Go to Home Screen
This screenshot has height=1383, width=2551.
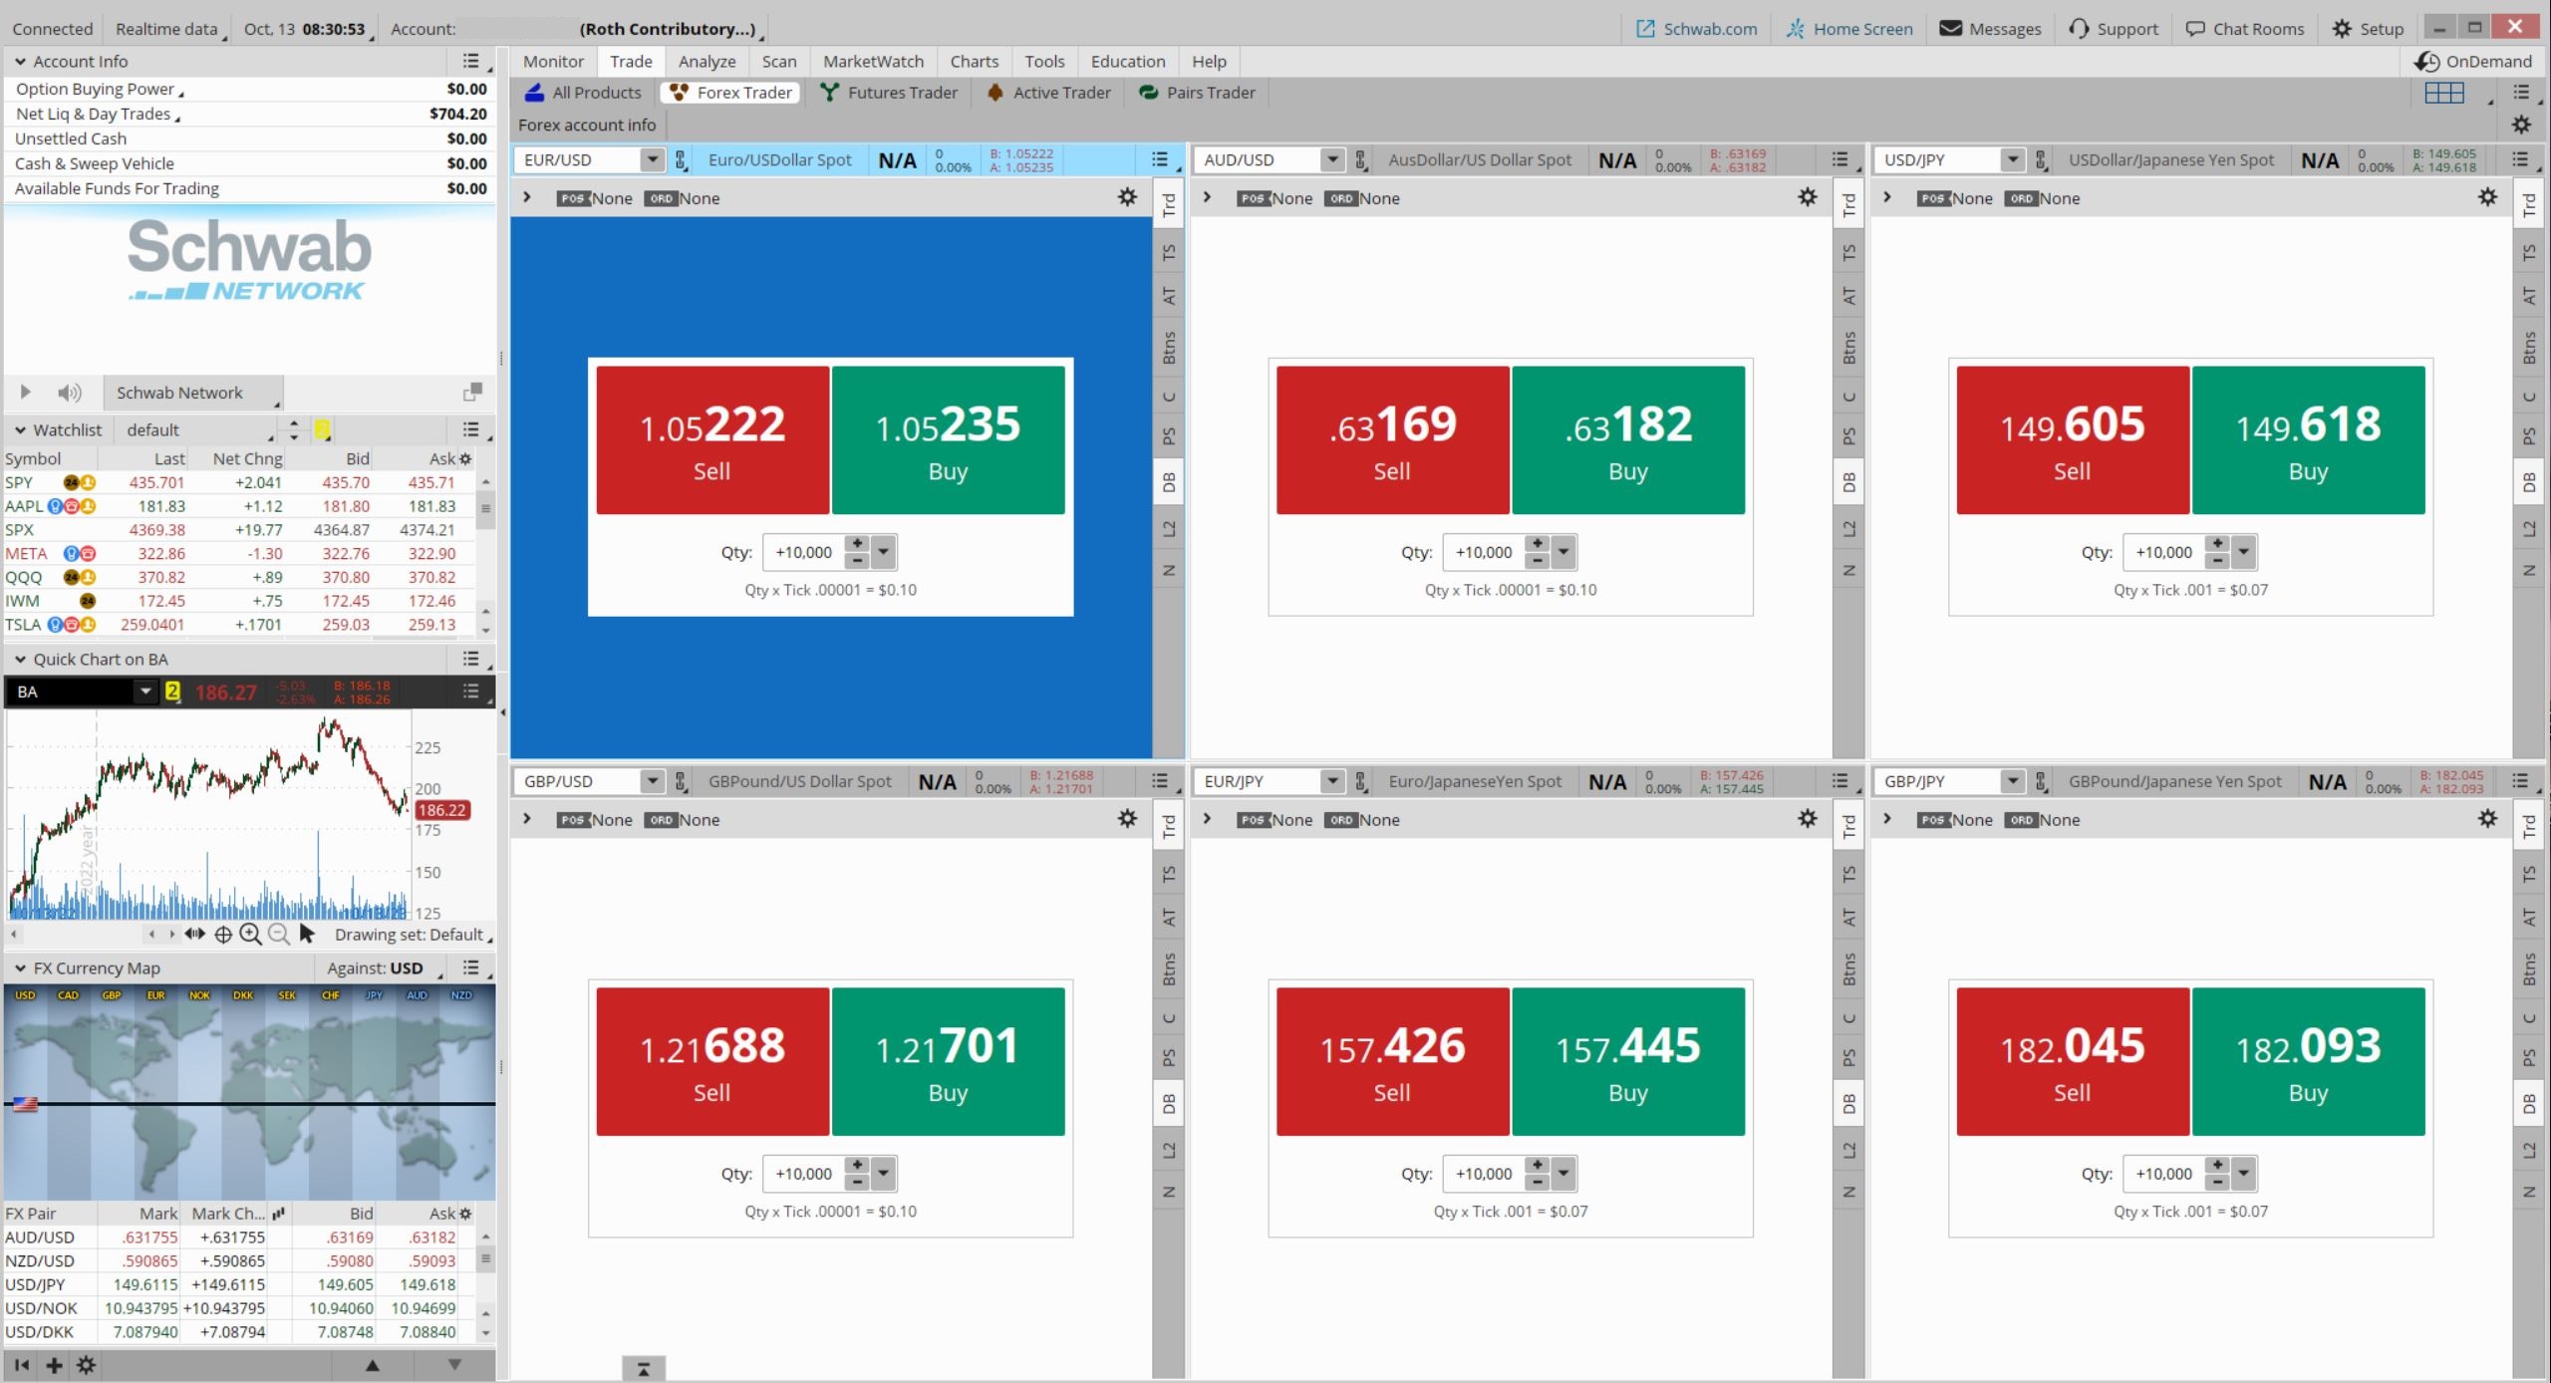(1849, 29)
